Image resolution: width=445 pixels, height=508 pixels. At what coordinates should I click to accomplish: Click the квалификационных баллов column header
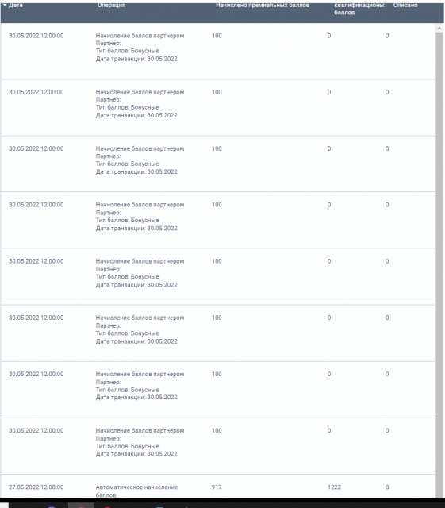tap(359, 9)
